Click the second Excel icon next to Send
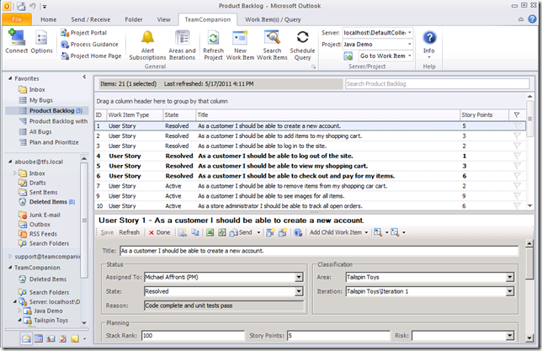The width and height of the screenshot is (542, 351). click(222, 232)
